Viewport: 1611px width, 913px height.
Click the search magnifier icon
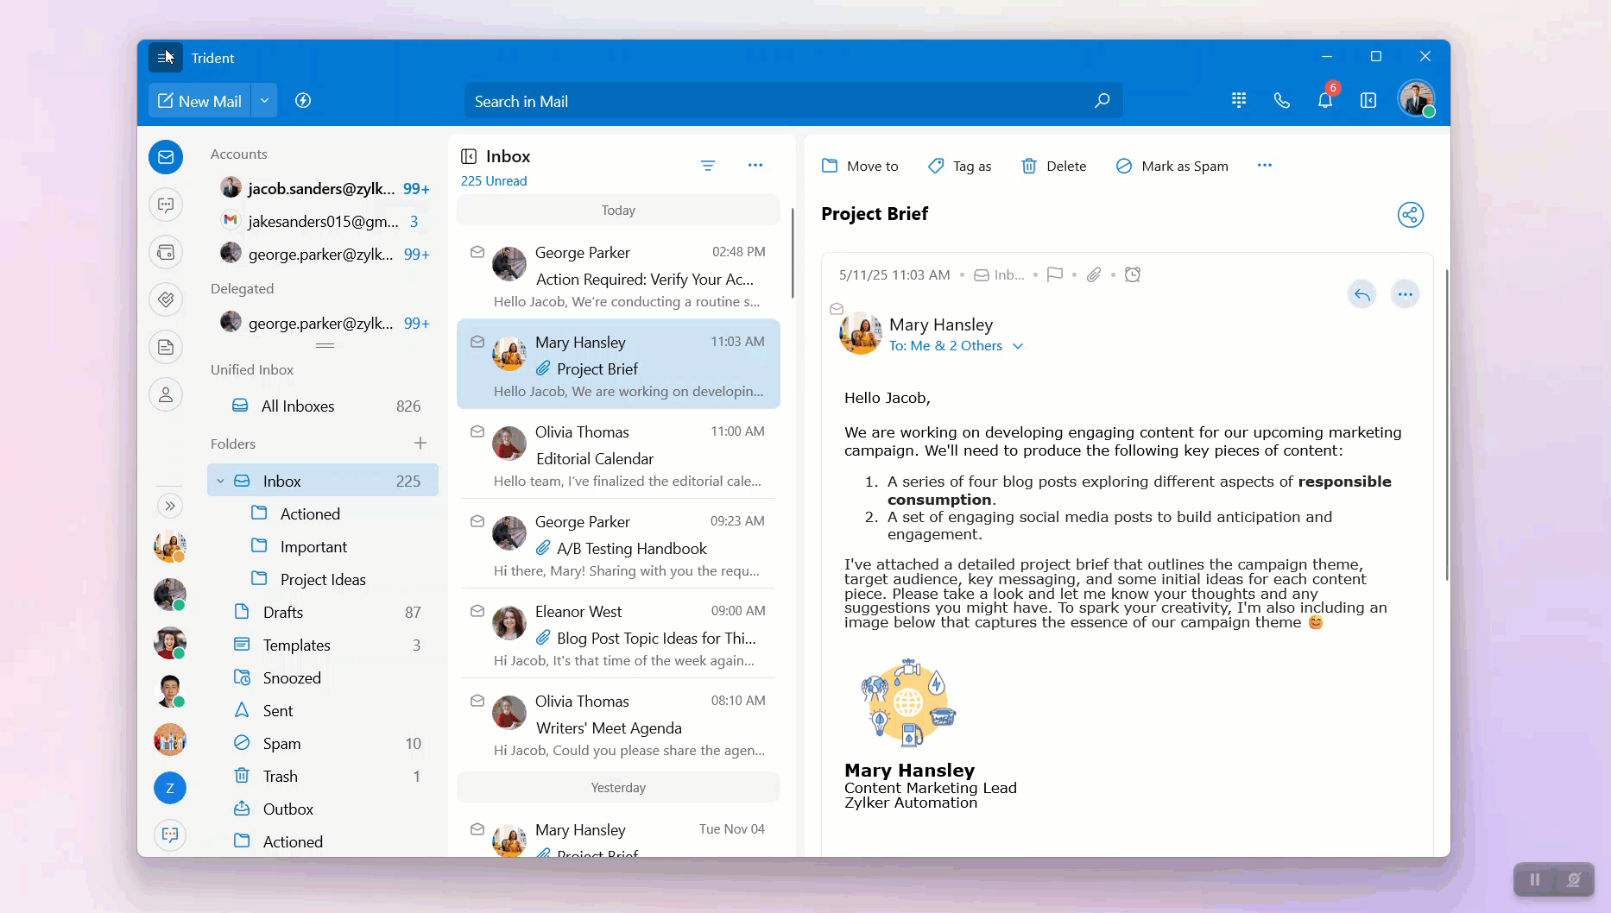[1102, 101]
